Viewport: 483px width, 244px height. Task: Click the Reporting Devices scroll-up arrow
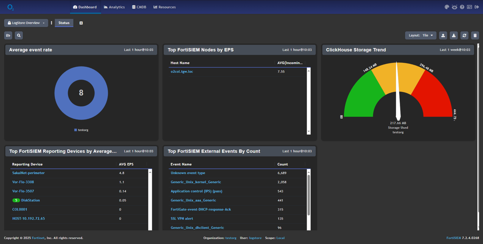click(x=150, y=172)
